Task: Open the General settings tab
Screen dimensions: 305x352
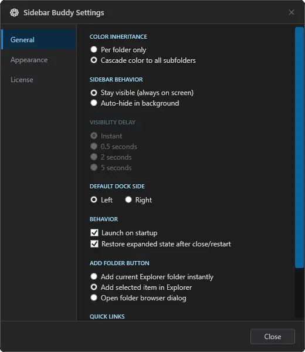Action: pyautogui.click(x=39, y=39)
